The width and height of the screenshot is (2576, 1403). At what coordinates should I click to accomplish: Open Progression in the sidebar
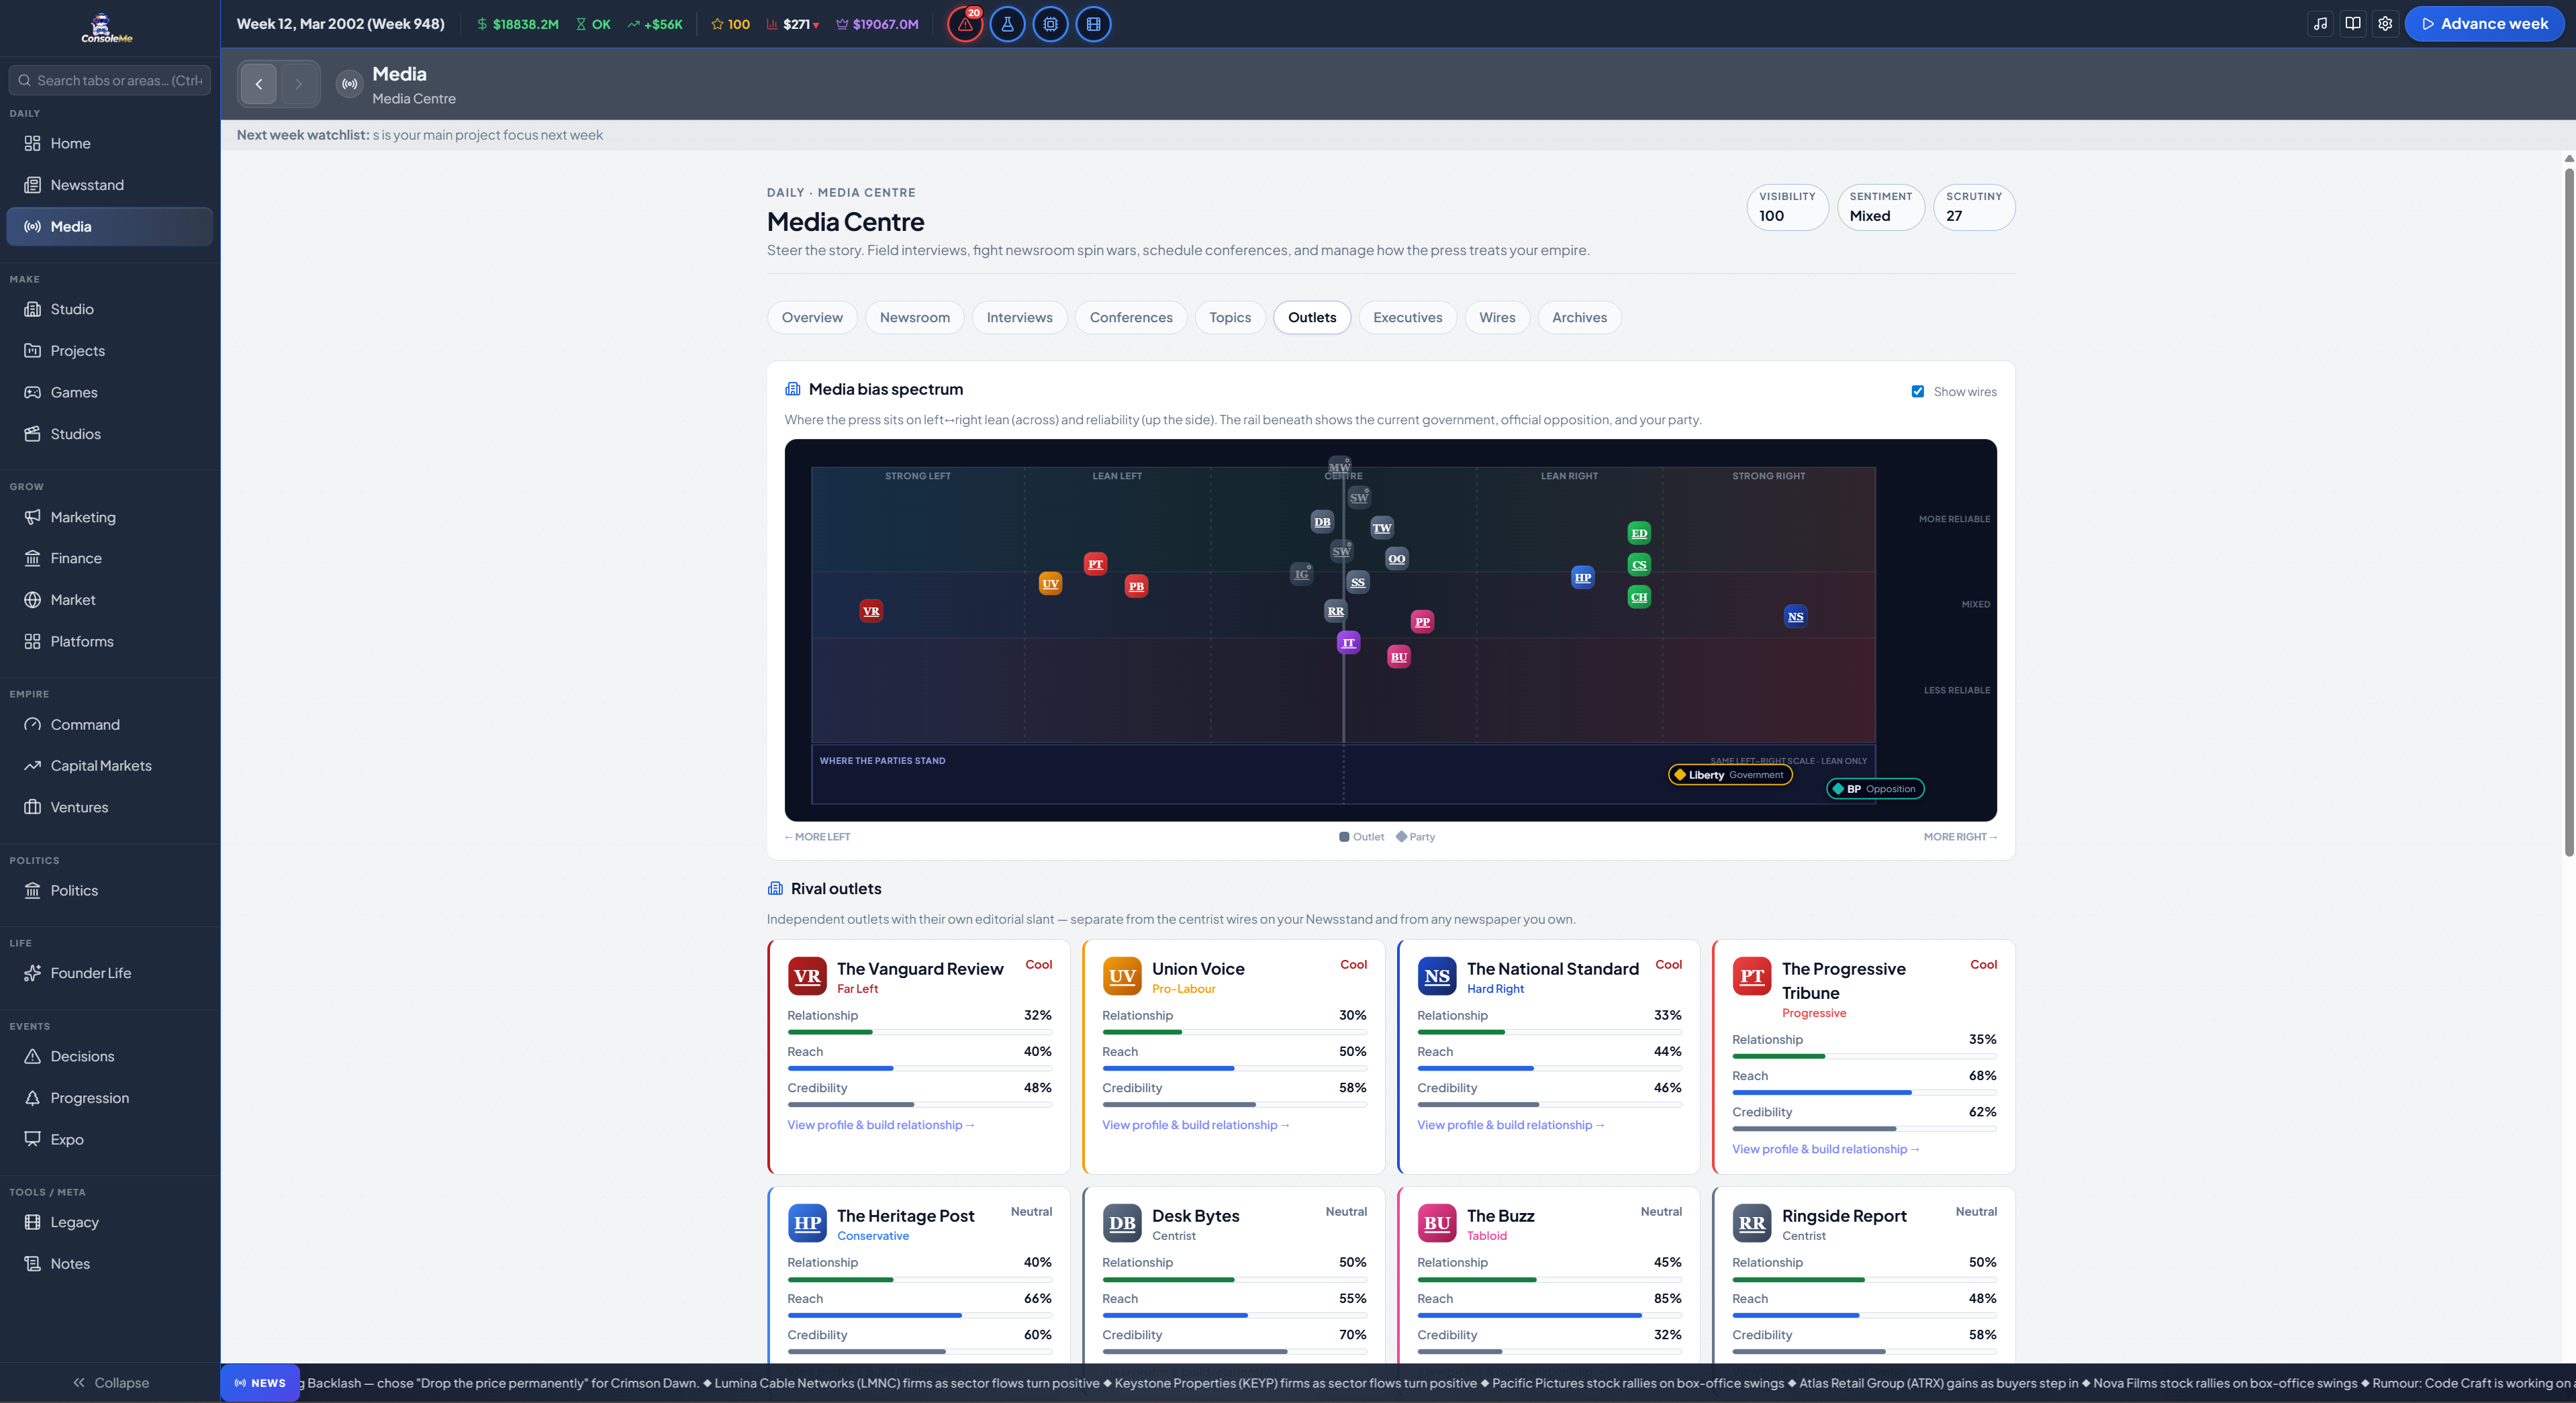pyautogui.click(x=110, y=1098)
